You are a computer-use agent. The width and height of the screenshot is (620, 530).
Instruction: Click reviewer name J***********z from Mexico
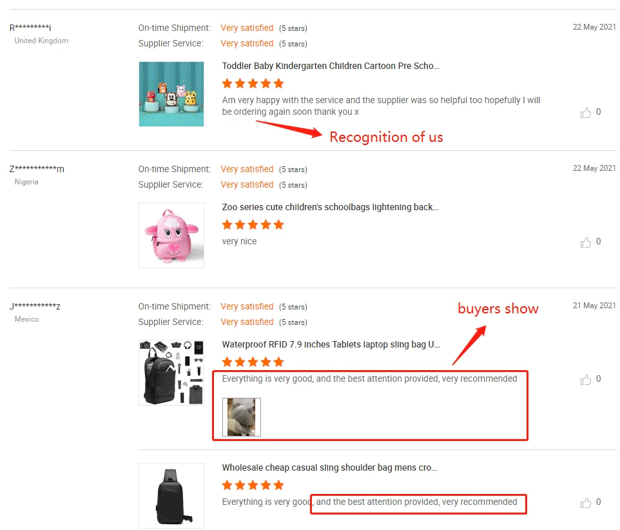[35, 306]
